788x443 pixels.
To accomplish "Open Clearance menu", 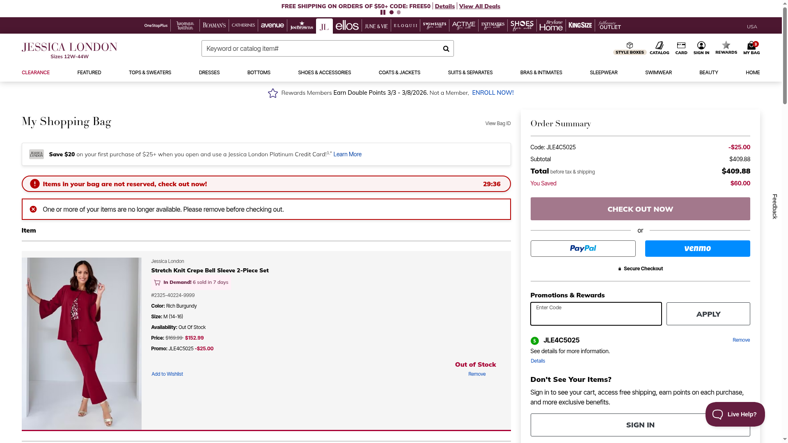I will (36, 73).
